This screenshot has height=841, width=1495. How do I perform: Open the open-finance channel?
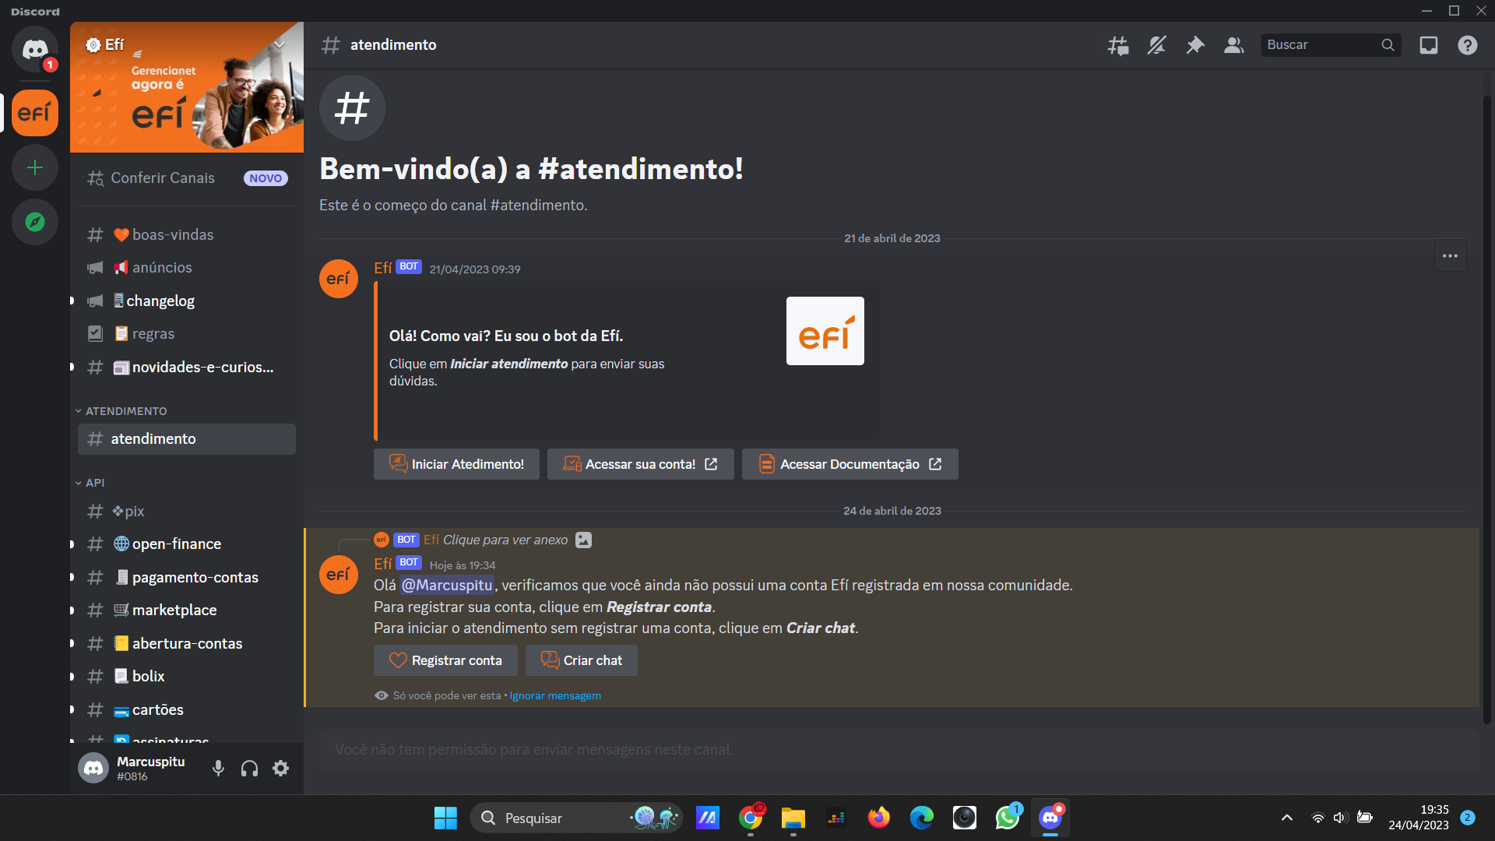(187, 544)
